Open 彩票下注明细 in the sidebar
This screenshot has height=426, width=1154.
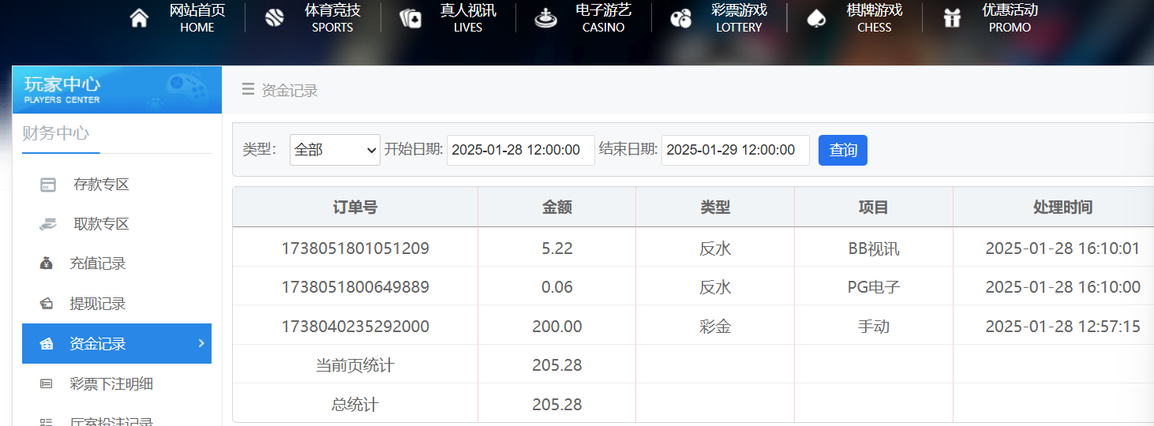click(x=111, y=384)
